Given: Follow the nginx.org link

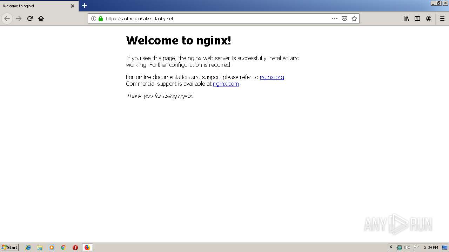Looking at the screenshot, I should click(272, 77).
